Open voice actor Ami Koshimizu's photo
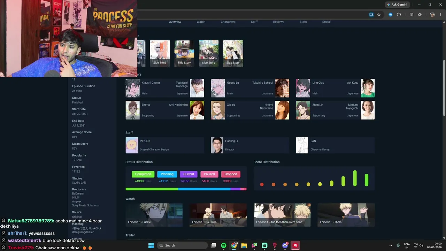Screen dimensions: 446x251 point(197,110)
